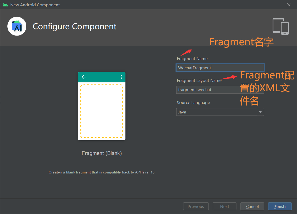The width and height of the screenshot is (297, 214).
Task: Click the Android Studio logo beside Configure Component
Action: (17, 26)
